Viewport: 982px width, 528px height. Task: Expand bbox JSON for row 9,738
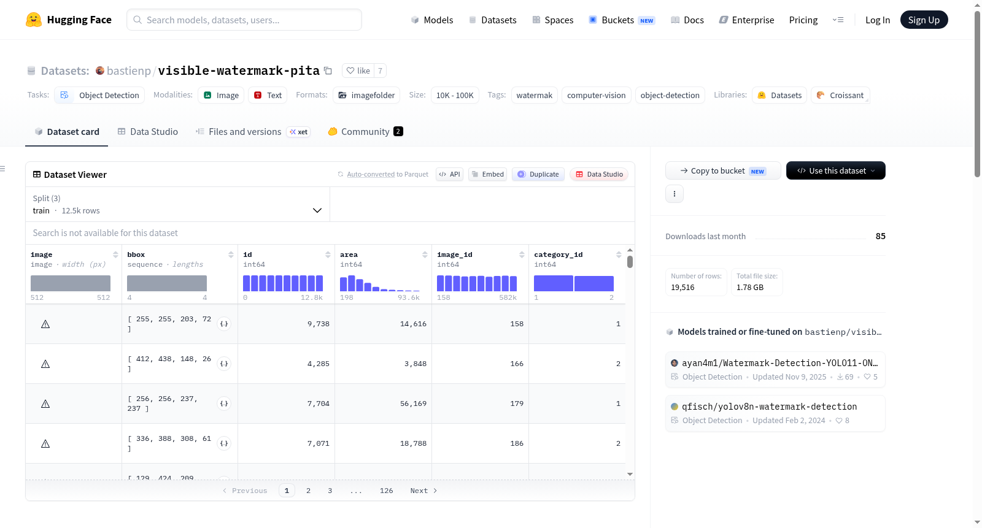pos(224,324)
